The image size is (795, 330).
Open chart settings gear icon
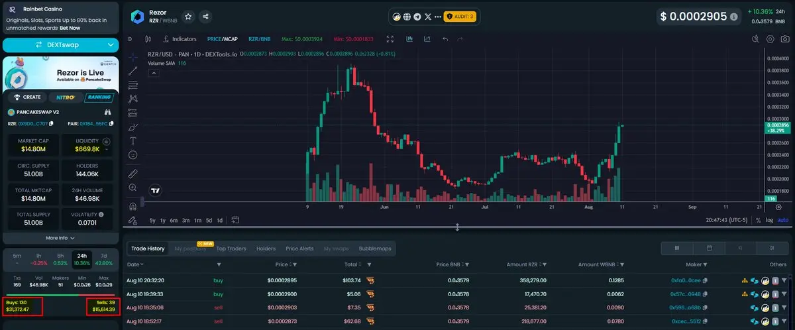pos(770,39)
